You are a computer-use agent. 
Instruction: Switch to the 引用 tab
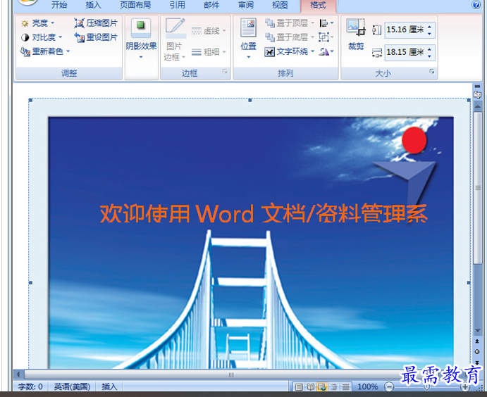(178, 5)
